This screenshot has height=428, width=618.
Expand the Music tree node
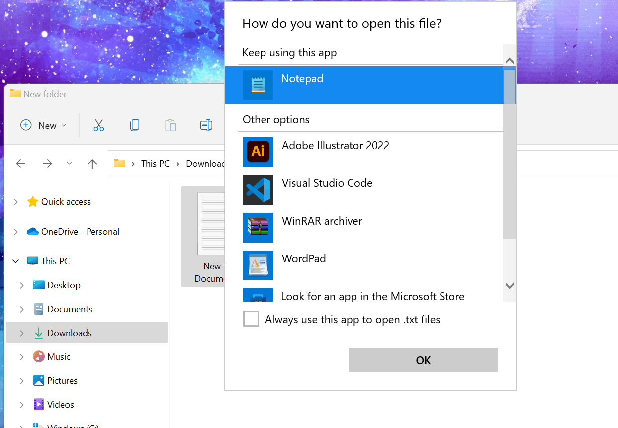pos(22,357)
